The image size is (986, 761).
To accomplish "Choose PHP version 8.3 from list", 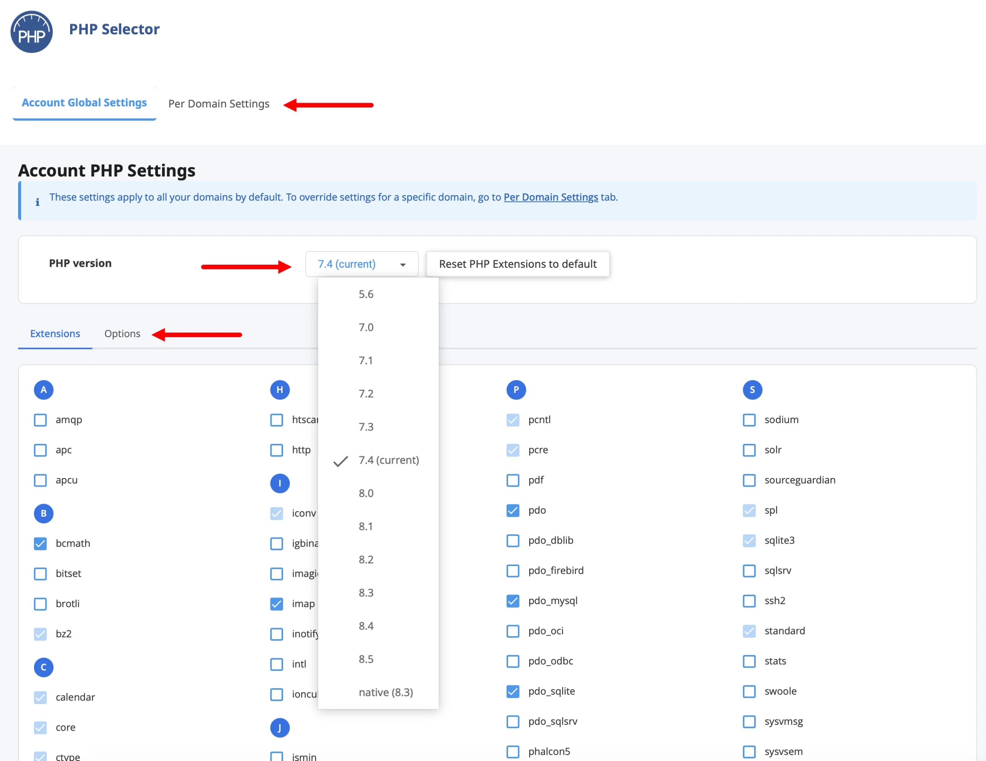I will [378, 593].
